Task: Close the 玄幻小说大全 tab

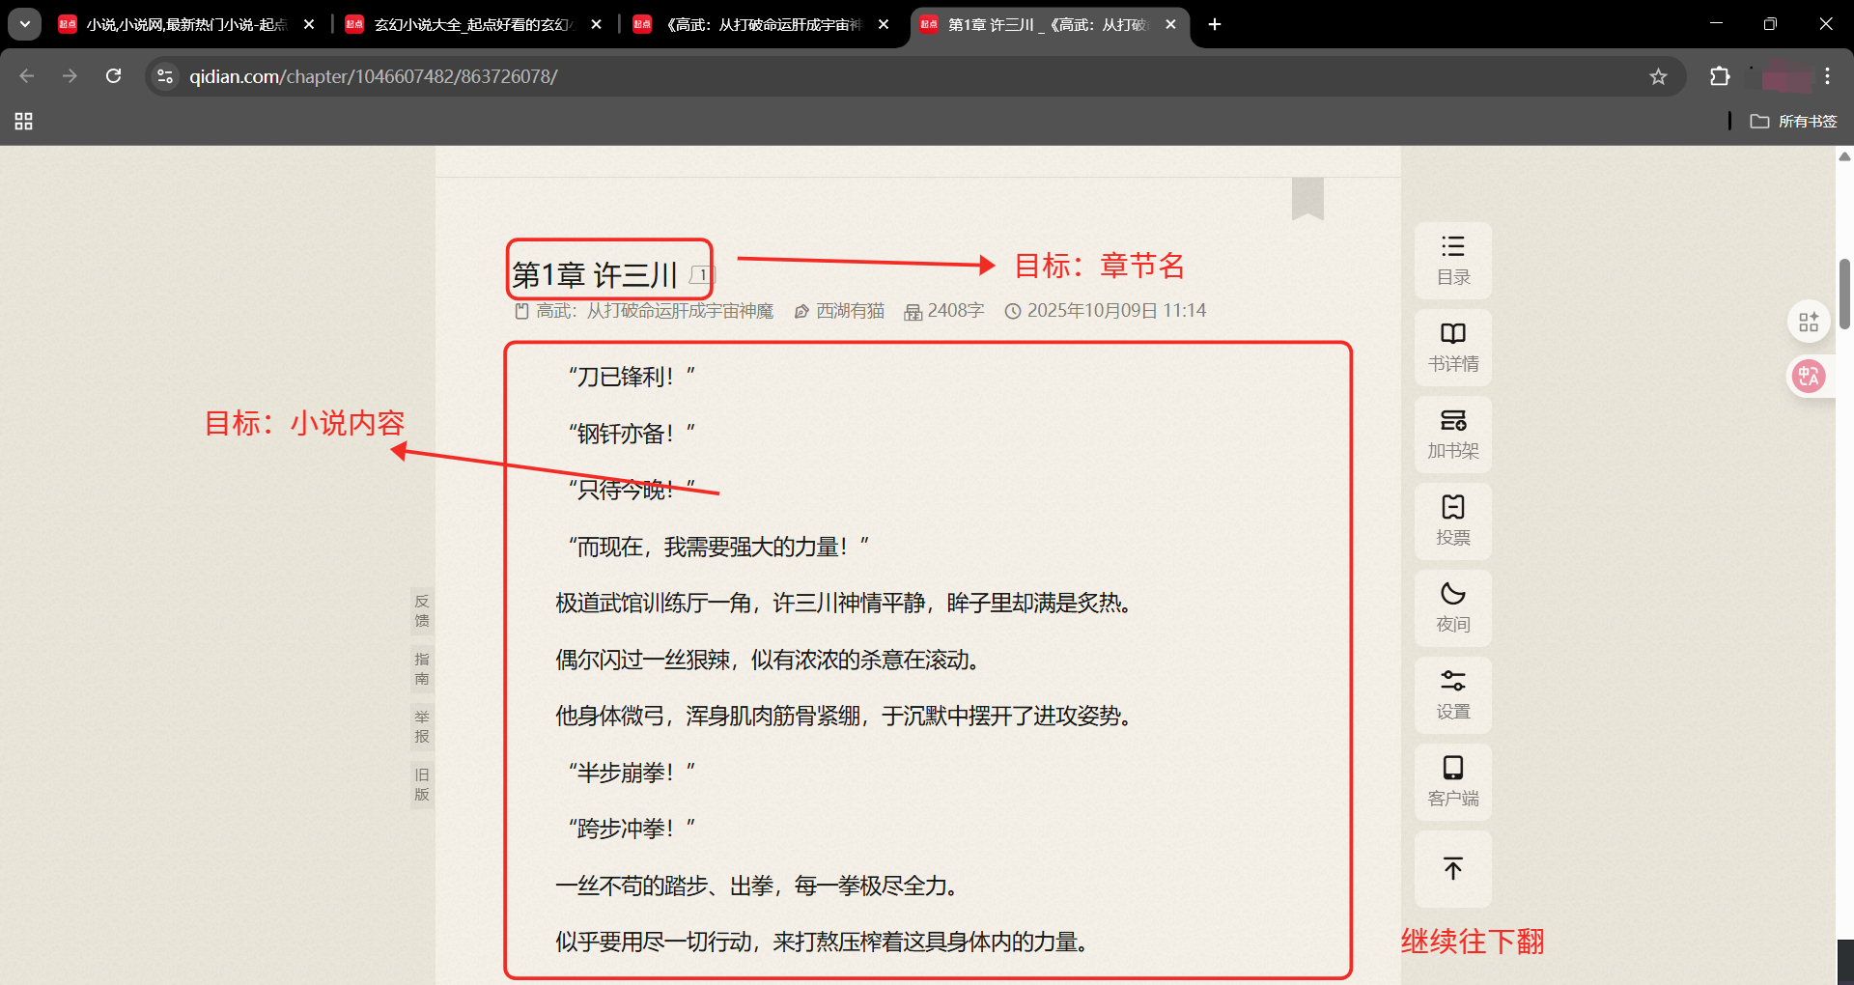Action: (597, 24)
